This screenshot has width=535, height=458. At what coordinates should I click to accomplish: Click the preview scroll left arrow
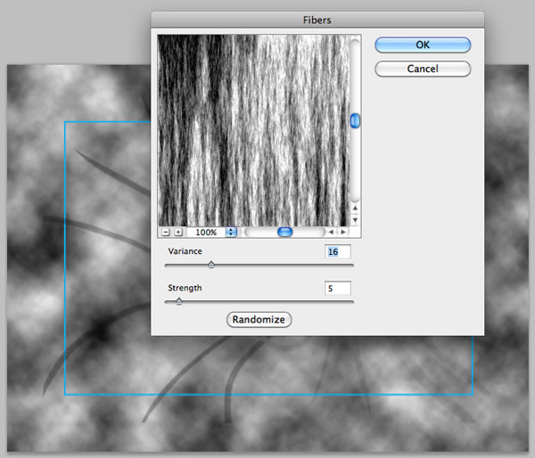(x=331, y=233)
